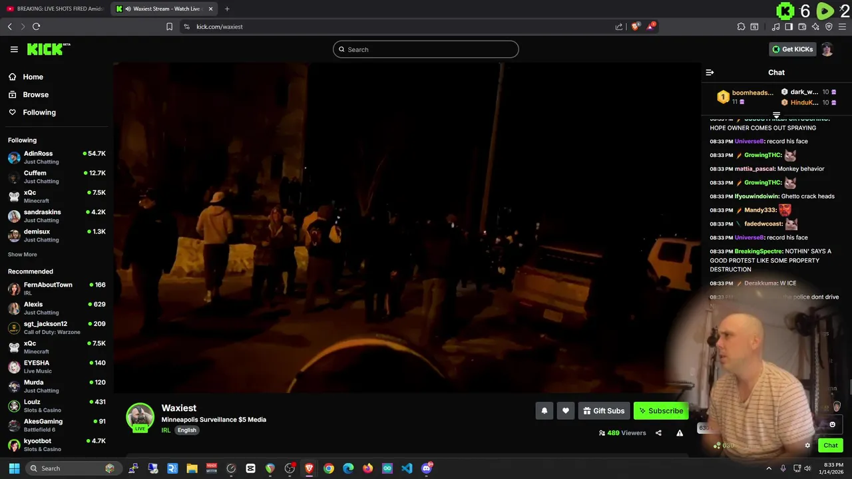Open the Cuffem channel in Following

[57, 176]
